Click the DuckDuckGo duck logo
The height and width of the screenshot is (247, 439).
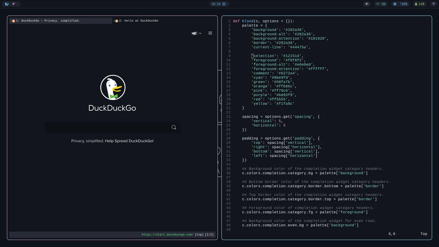pyautogui.click(x=112, y=87)
